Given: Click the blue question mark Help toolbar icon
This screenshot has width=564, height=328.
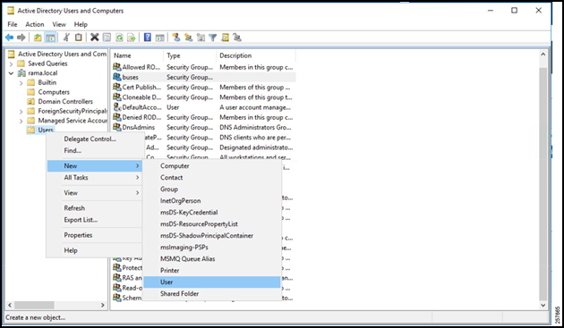Looking at the screenshot, I should coord(148,38).
